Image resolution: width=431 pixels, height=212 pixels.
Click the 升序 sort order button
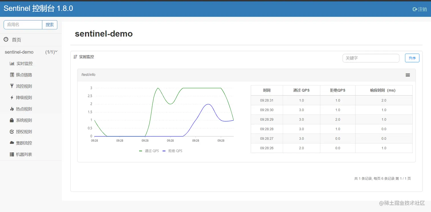click(x=412, y=58)
